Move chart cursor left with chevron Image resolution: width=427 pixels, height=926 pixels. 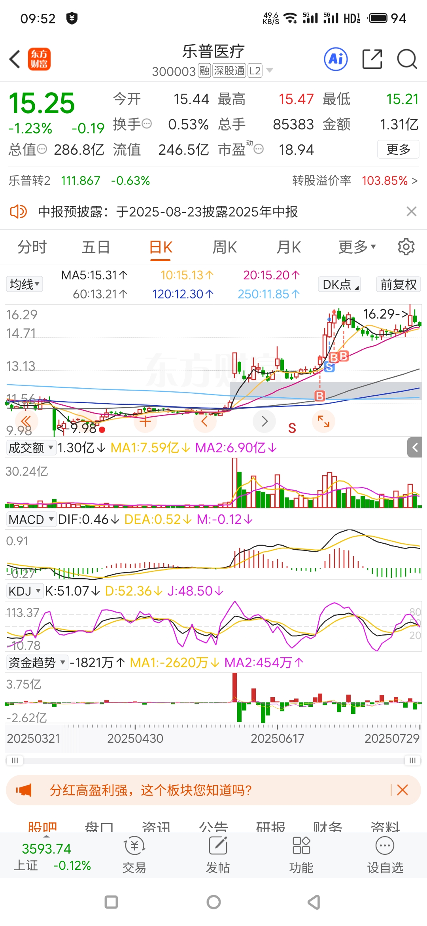[x=204, y=421]
